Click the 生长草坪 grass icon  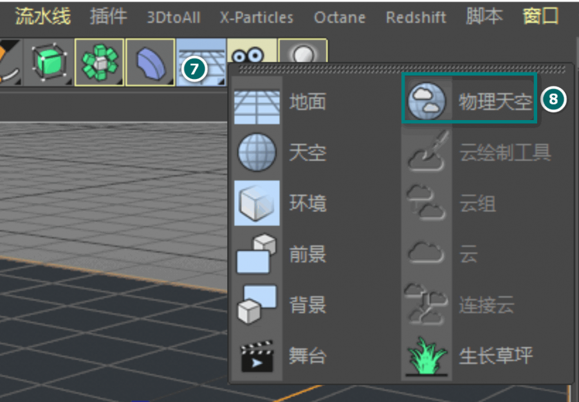click(x=427, y=356)
